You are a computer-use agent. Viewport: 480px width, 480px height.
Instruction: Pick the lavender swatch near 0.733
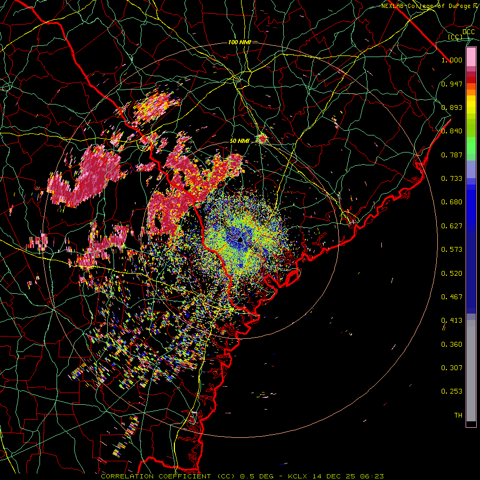[x=471, y=170]
